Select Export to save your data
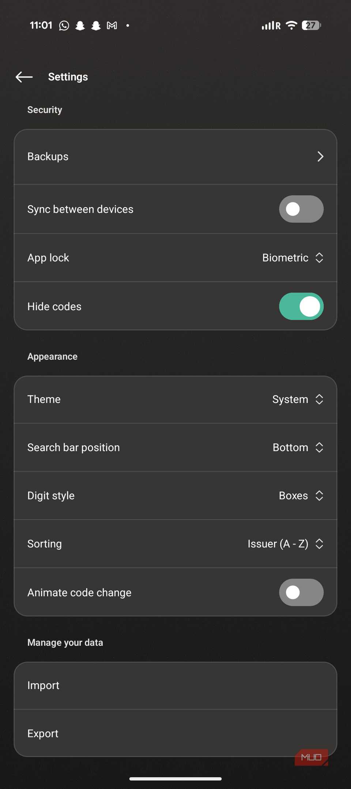Viewport: 351px width, 789px height. pos(175,733)
